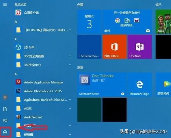Click the 创建 tile group title
The width and height of the screenshot is (171, 138).
80,5
